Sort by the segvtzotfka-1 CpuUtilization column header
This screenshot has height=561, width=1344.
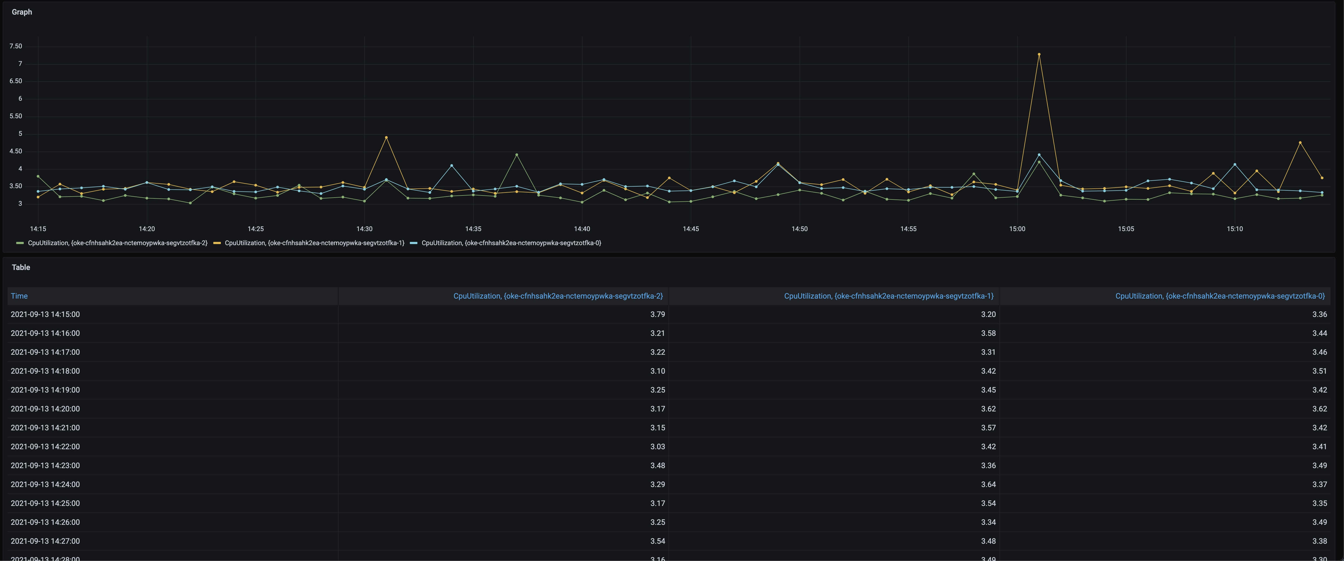pos(888,296)
